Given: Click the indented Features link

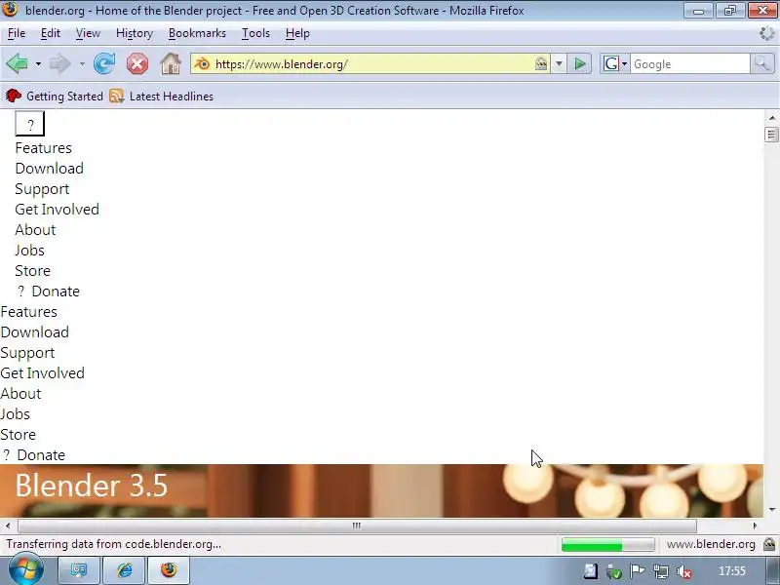Looking at the screenshot, I should pyautogui.click(x=43, y=148).
